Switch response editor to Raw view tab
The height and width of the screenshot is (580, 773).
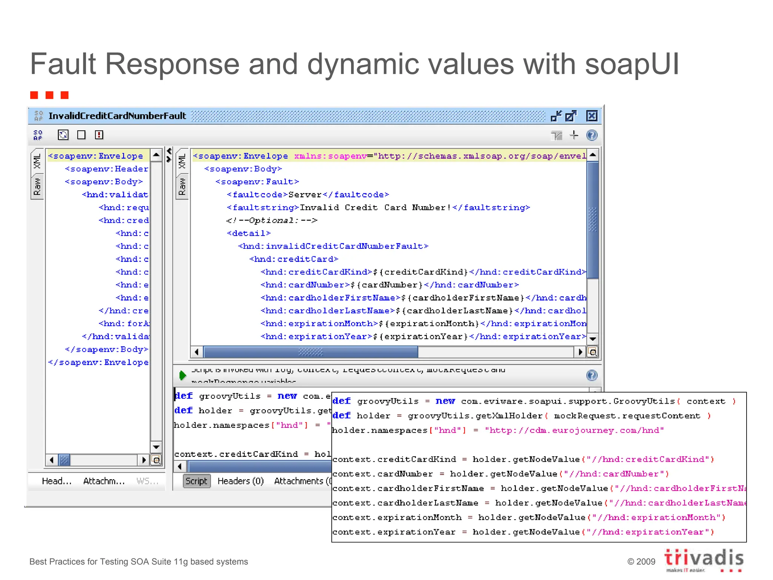click(182, 187)
